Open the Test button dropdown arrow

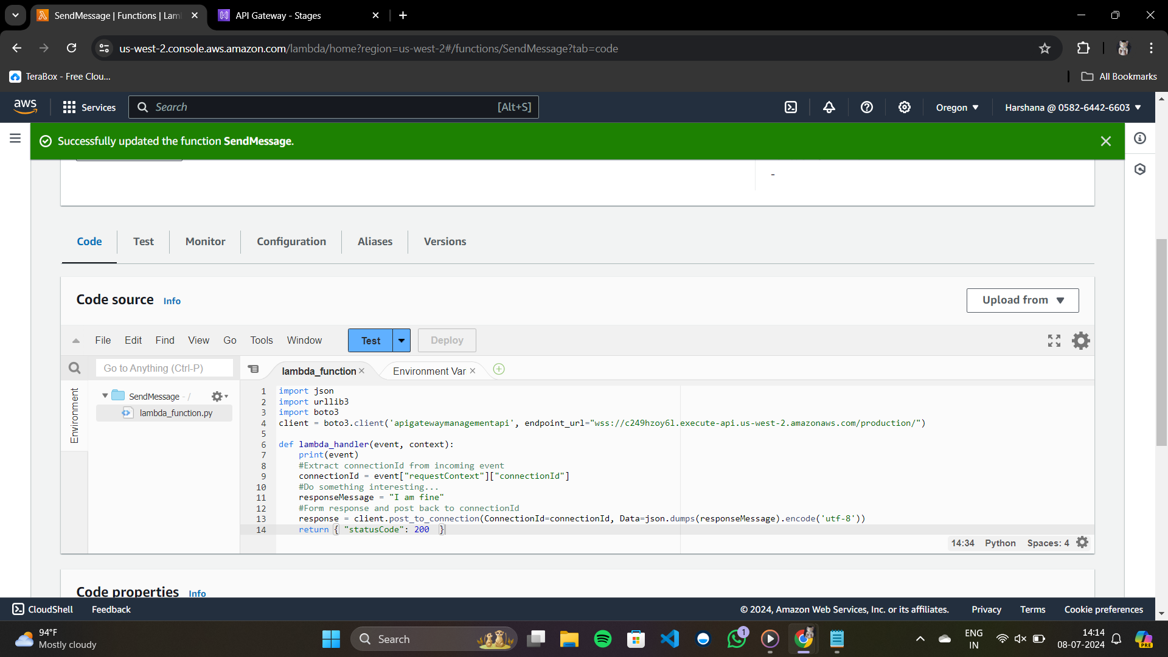pos(401,341)
